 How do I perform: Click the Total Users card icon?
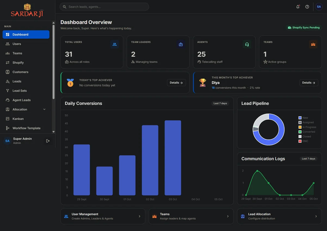click(115, 44)
